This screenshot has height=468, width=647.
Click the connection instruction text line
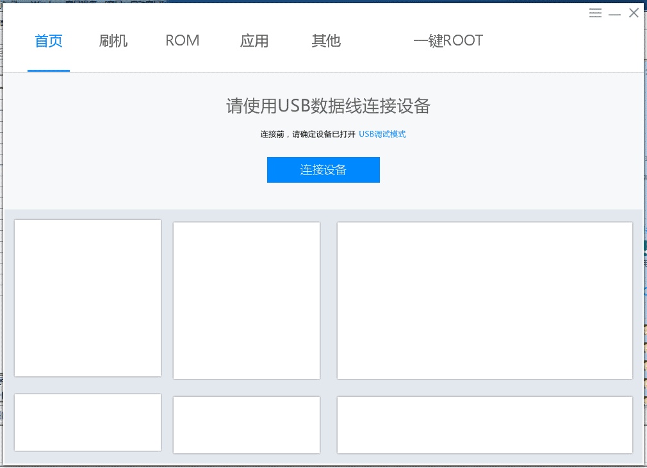(323, 134)
